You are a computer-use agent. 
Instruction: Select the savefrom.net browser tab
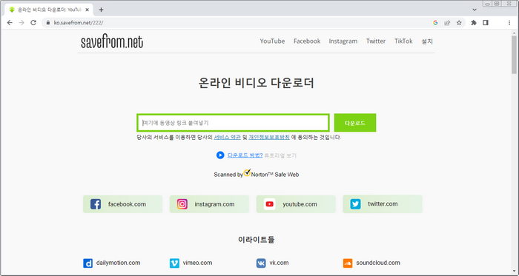(49, 10)
